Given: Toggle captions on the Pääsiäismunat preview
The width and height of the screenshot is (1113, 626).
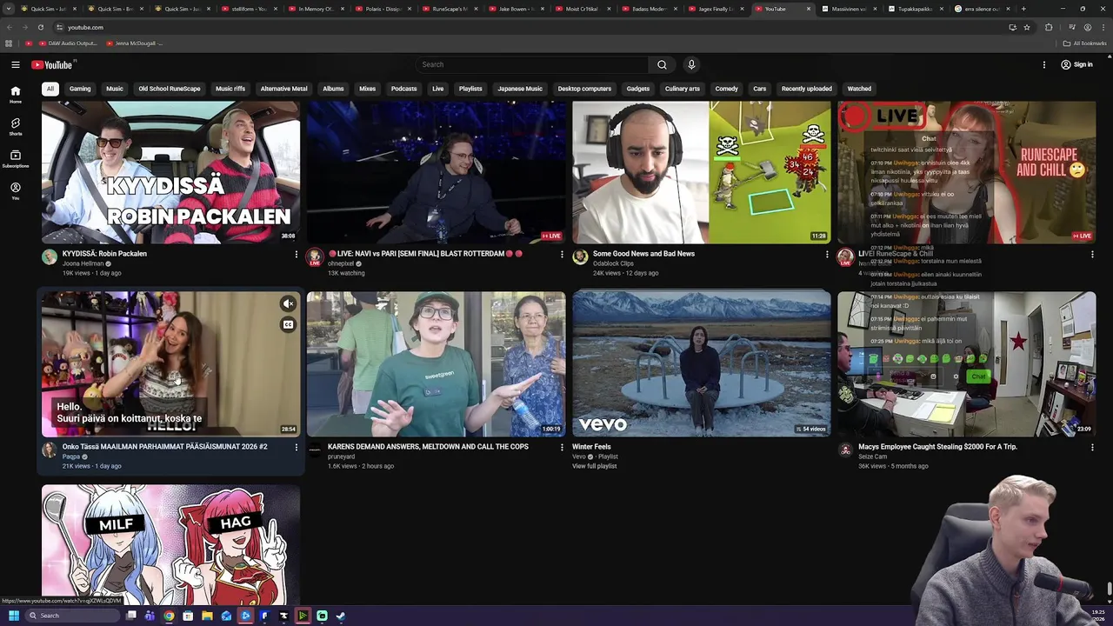Looking at the screenshot, I should tap(288, 325).
